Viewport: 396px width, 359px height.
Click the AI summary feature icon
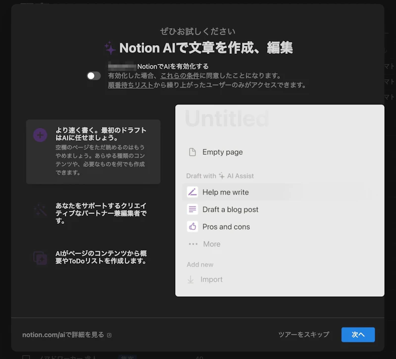40,257
